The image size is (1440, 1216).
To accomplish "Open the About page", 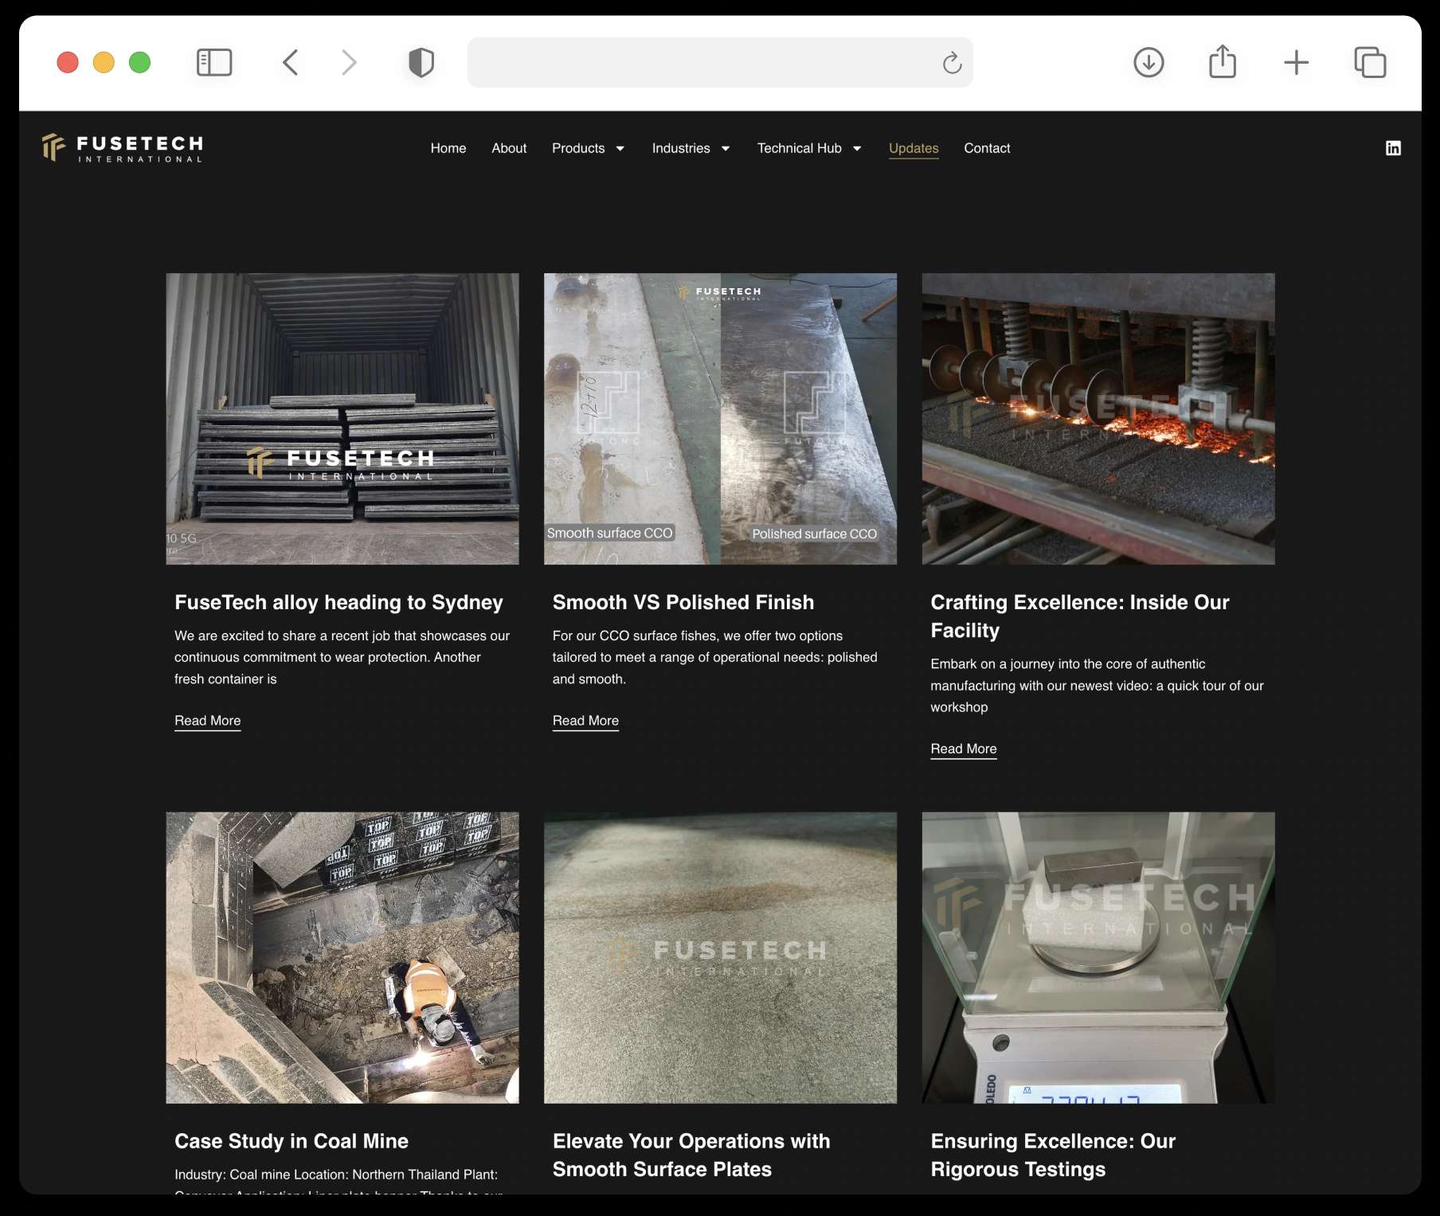I will [509, 148].
